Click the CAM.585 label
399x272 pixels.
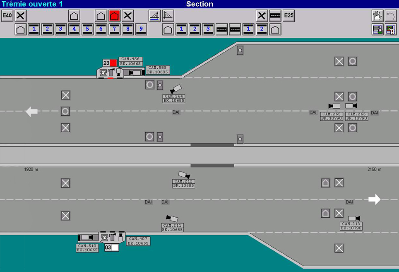[158, 68]
